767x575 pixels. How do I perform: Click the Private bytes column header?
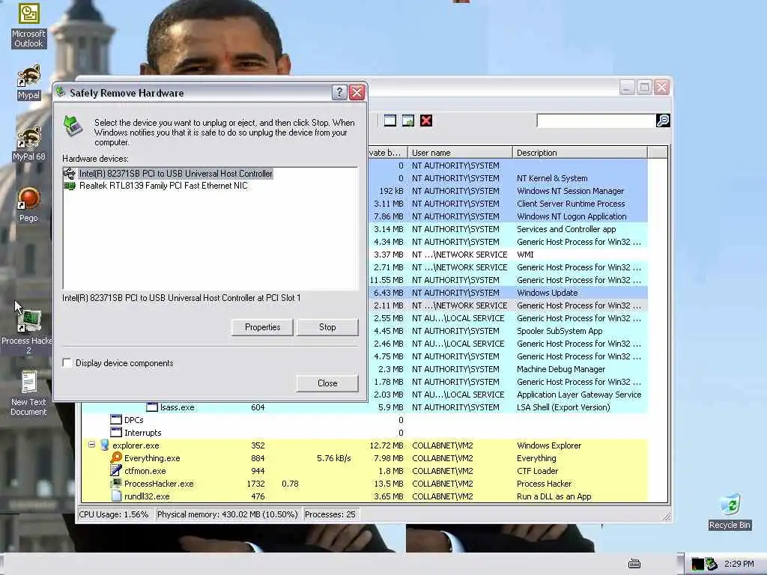387,153
